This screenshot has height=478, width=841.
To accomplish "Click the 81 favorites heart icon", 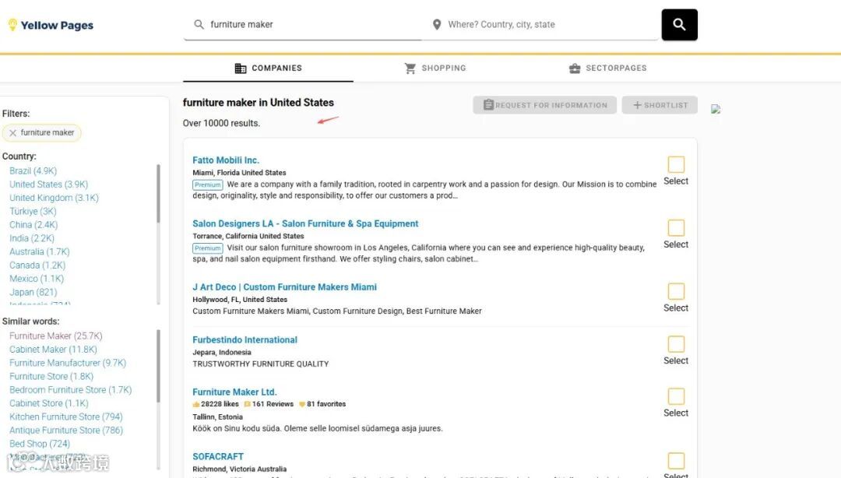I will tap(302, 405).
